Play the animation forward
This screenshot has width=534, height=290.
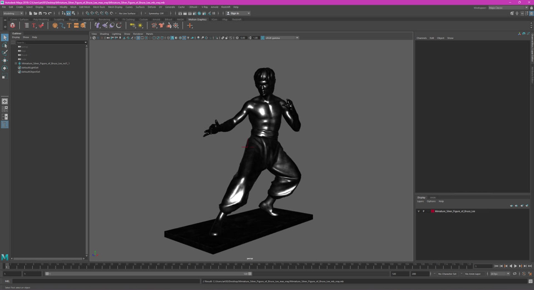pos(515,266)
